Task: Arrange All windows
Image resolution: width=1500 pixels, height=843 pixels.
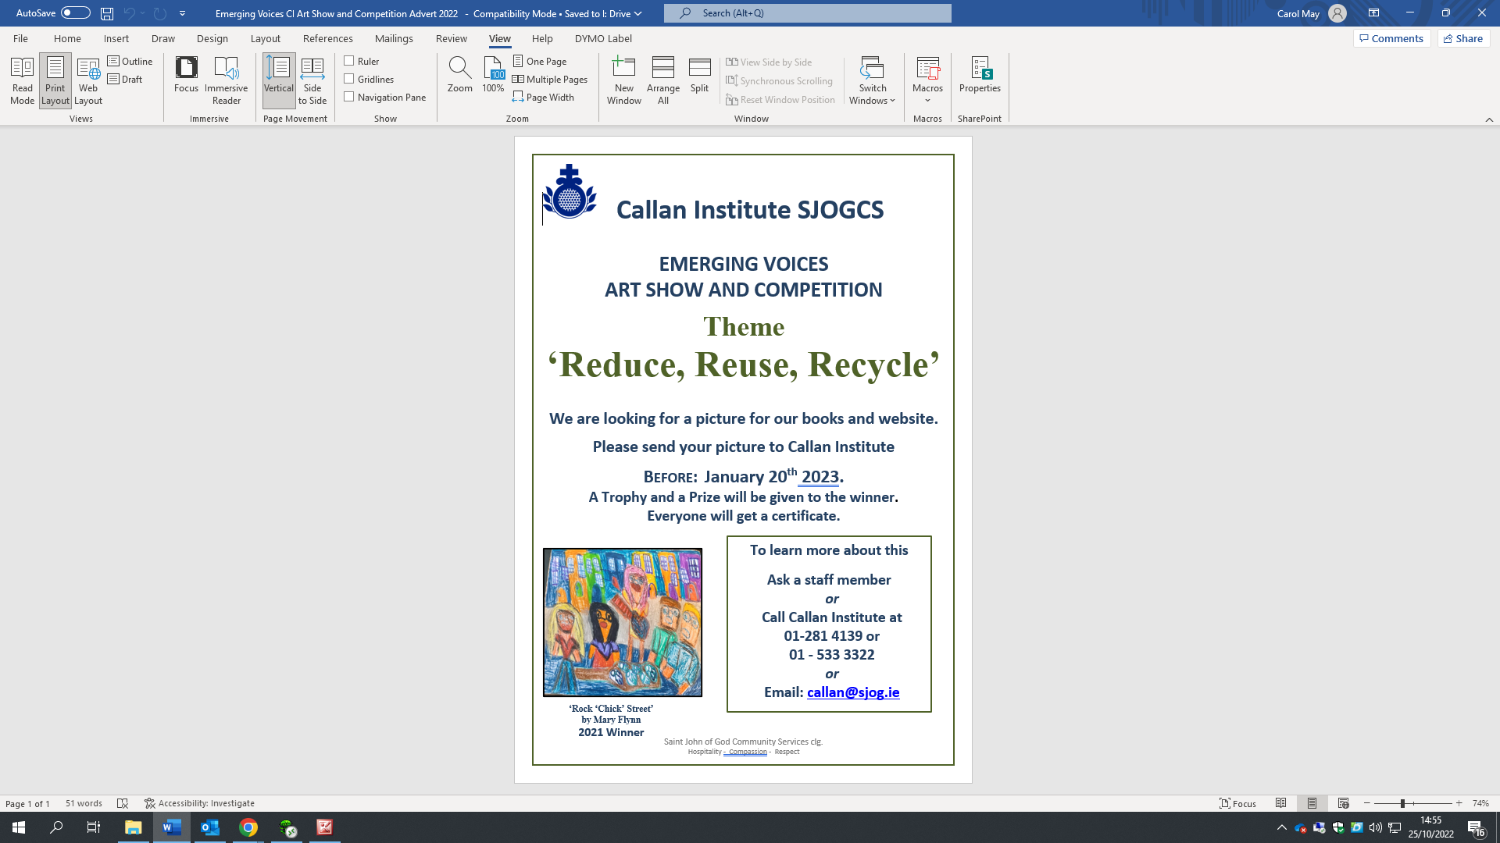Action: point(663,80)
